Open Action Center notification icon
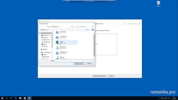178x100 pixels. (x=166, y=98)
